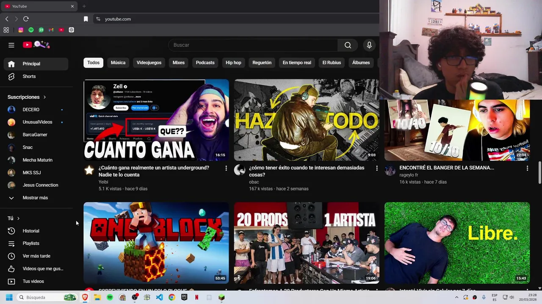Open Snac subscription channel
The width and height of the screenshot is (542, 304).
pyautogui.click(x=36, y=147)
